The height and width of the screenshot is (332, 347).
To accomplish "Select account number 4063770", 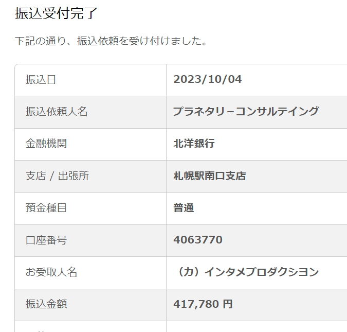I will [x=198, y=240].
